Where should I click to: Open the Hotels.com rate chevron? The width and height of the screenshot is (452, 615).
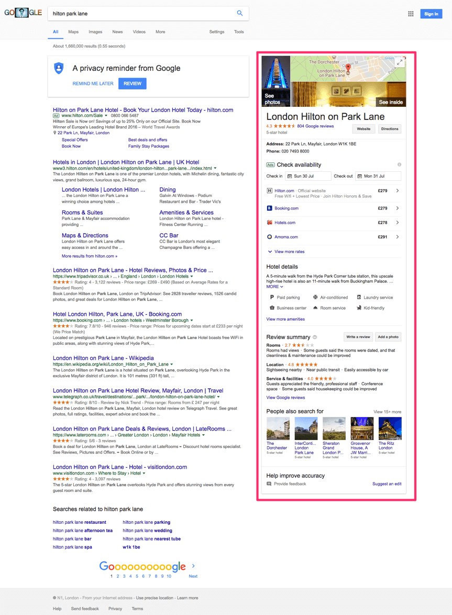coord(398,223)
